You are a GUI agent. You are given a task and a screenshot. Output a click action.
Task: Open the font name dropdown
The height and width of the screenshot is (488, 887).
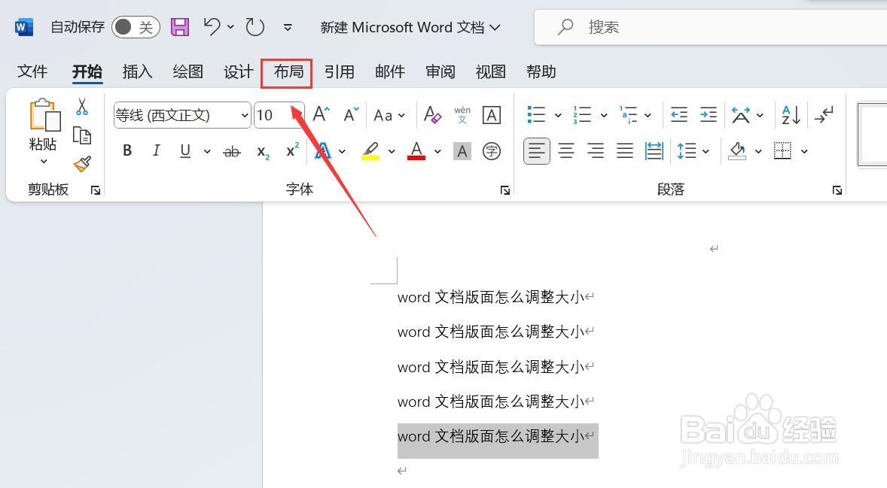click(245, 114)
